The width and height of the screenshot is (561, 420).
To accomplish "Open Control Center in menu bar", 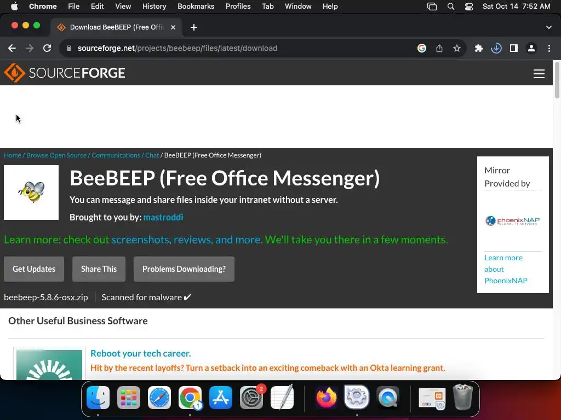I will (x=469, y=7).
